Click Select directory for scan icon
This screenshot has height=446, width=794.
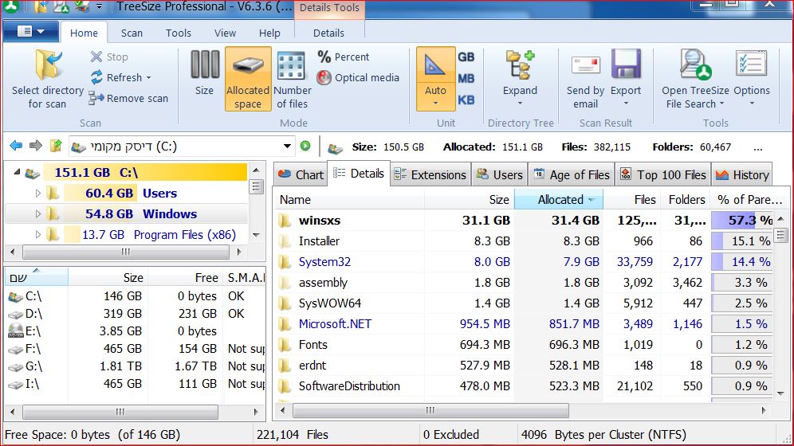(49, 65)
